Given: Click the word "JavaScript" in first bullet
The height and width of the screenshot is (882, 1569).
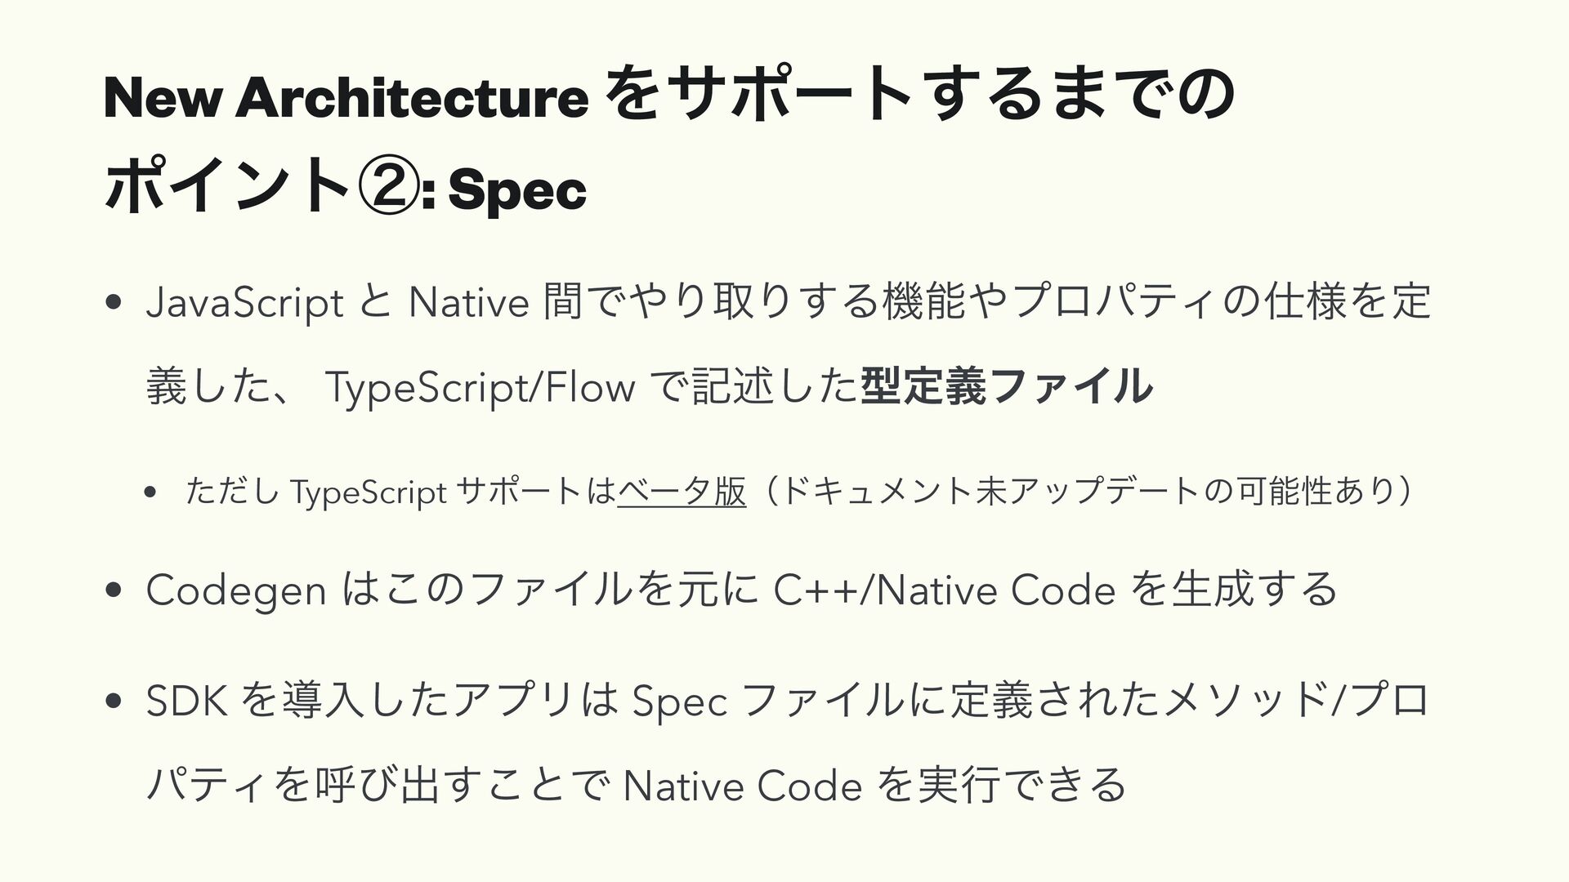Looking at the screenshot, I should coord(245,304).
